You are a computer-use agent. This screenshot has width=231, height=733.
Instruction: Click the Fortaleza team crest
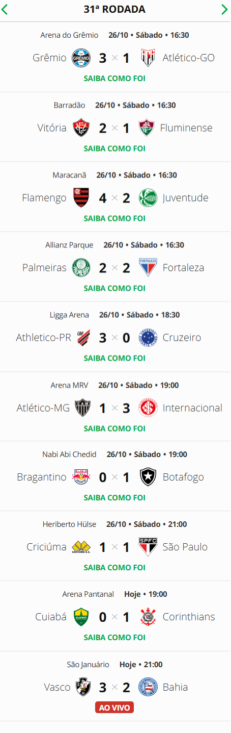[x=148, y=267]
